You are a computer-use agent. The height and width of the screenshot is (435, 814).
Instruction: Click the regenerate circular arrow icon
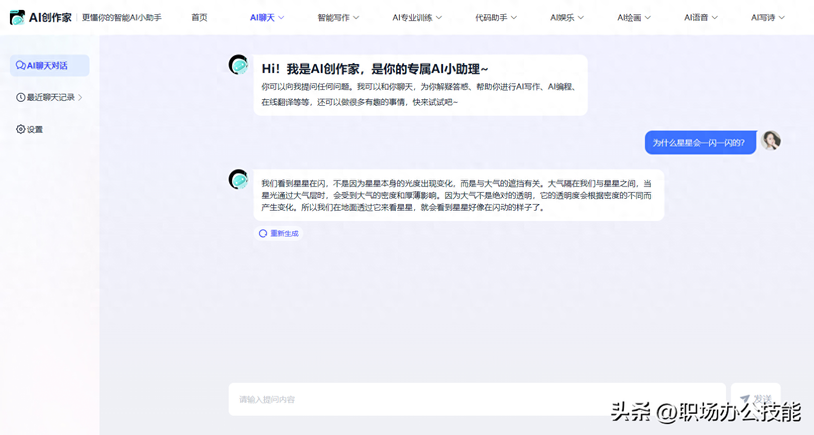tap(263, 233)
